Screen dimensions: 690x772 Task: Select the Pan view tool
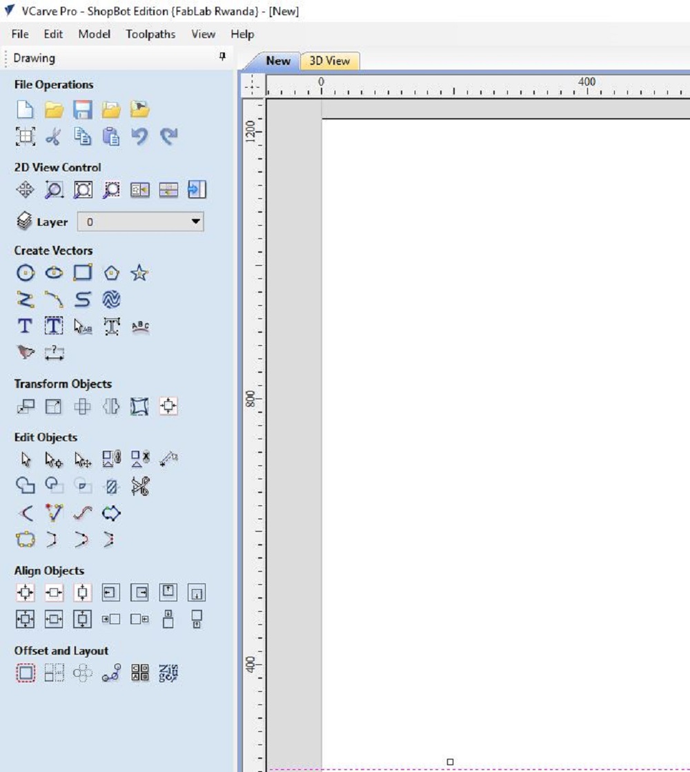coord(25,190)
